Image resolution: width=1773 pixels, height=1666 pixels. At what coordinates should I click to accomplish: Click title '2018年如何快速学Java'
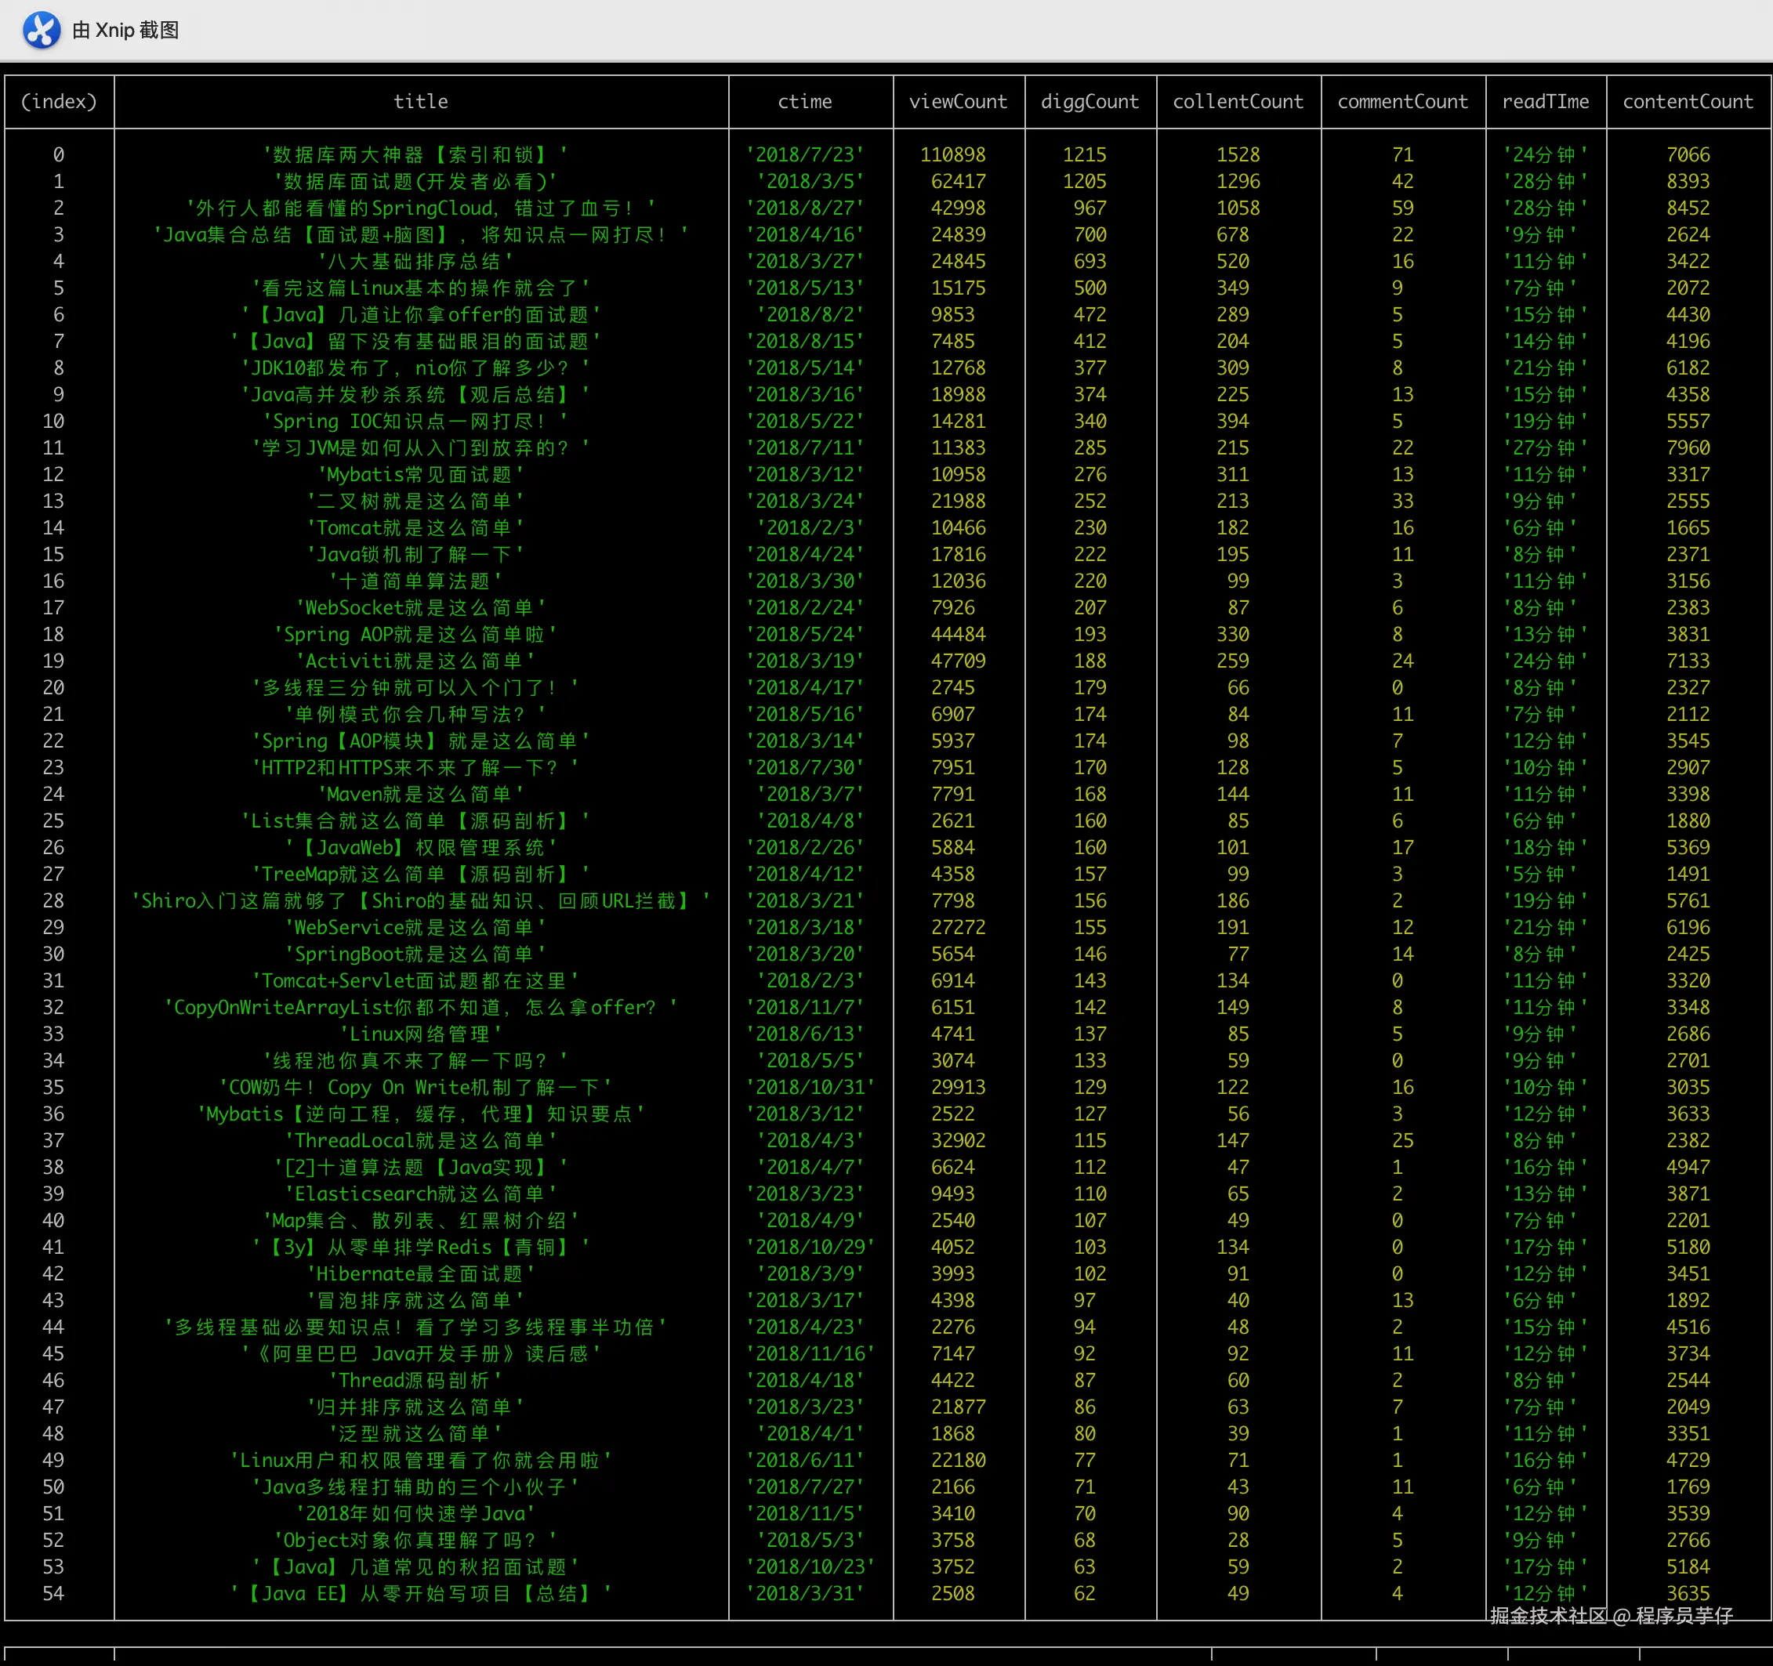tap(415, 1513)
